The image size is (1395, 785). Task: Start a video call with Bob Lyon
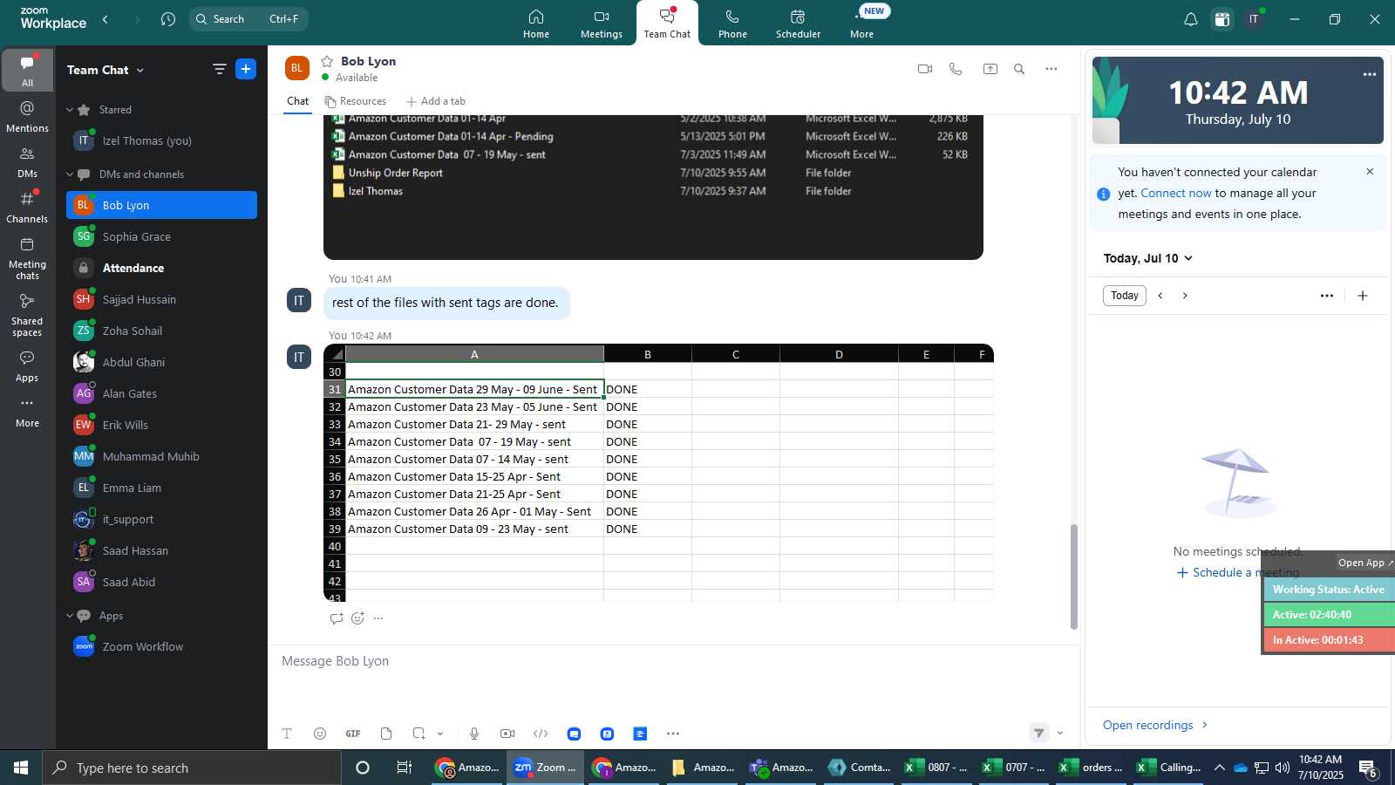pyautogui.click(x=925, y=69)
